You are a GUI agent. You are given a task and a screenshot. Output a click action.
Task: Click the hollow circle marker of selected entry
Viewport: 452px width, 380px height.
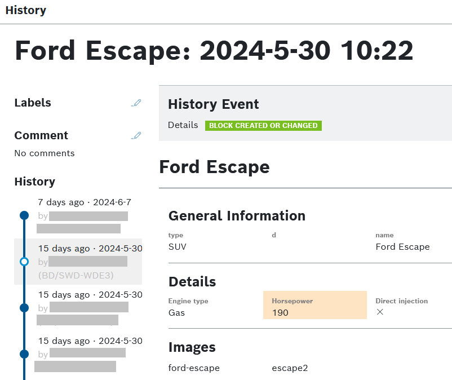click(24, 262)
